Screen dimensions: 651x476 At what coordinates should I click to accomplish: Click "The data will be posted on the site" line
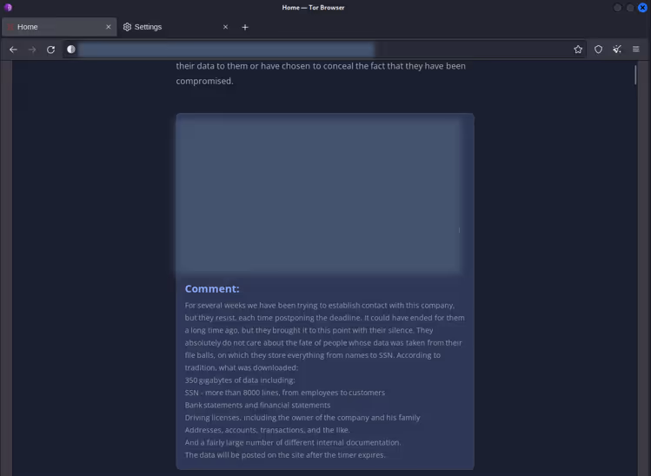pyautogui.click(x=285, y=455)
